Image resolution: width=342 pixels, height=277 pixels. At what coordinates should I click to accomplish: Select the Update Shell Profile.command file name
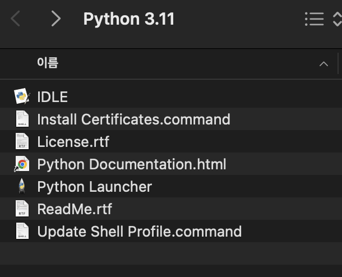tap(140, 232)
